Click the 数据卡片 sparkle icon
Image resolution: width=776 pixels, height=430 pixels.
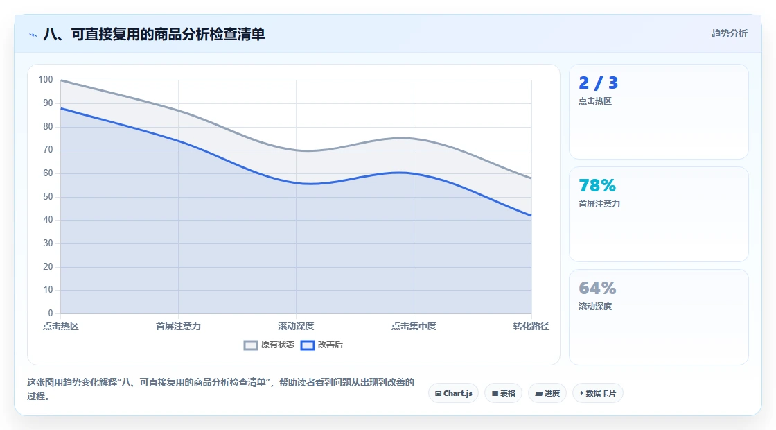[581, 393]
